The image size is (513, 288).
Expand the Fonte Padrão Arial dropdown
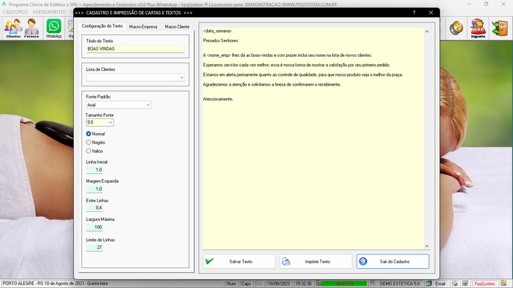point(148,105)
